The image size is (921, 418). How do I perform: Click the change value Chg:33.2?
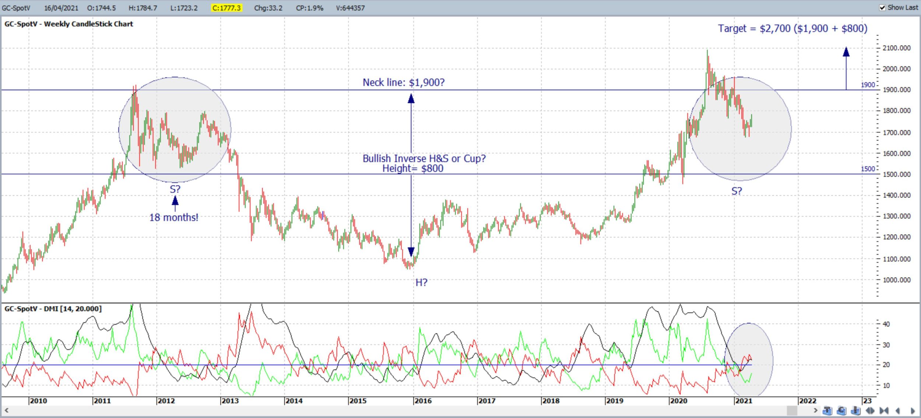[268, 8]
